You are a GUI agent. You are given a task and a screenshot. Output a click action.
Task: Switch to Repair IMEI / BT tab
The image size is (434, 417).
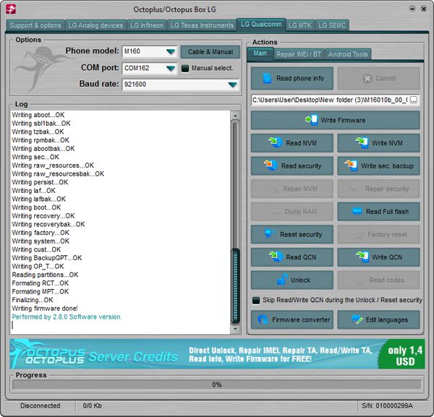click(x=298, y=54)
